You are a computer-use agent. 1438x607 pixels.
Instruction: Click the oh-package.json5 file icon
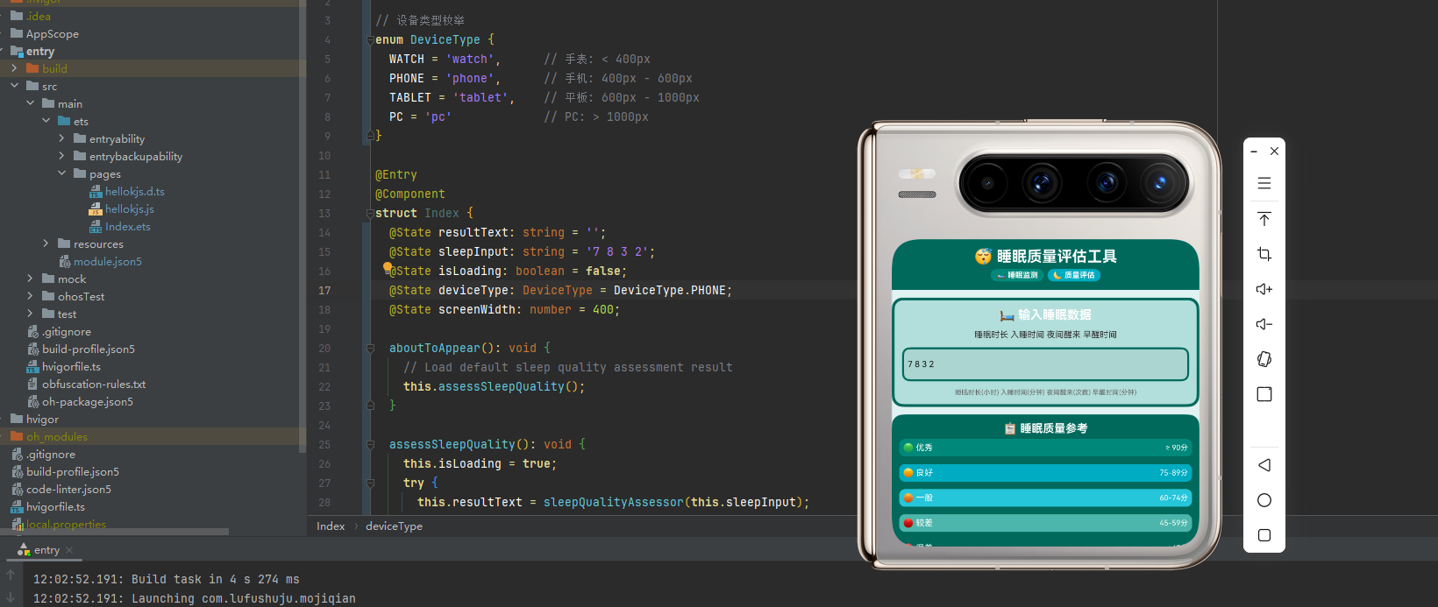(x=32, y=402)
